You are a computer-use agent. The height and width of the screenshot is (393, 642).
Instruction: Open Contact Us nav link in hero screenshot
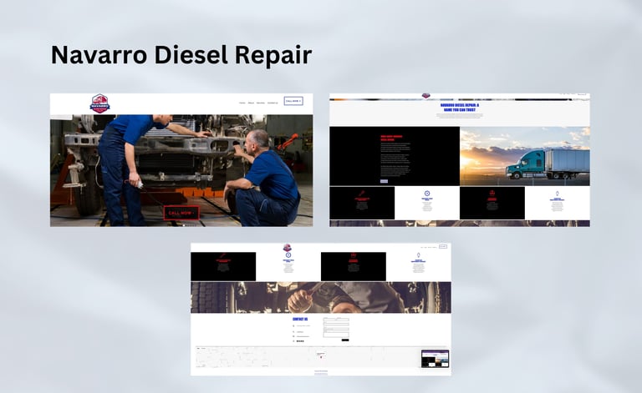click(273, 103)
